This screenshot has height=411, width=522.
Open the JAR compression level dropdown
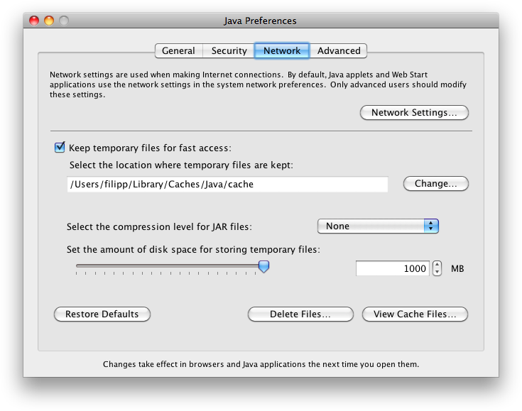378,226
